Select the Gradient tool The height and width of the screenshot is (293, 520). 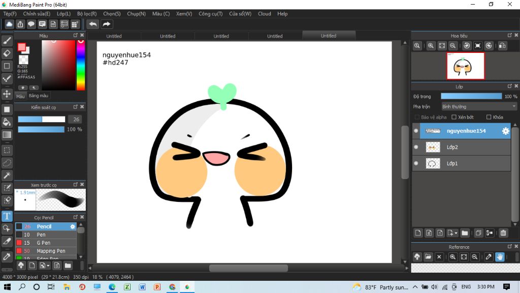[x=7, y=134]
